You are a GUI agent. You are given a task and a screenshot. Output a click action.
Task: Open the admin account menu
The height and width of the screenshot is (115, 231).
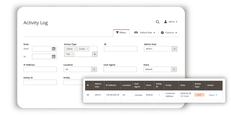[x=171, y=22]
